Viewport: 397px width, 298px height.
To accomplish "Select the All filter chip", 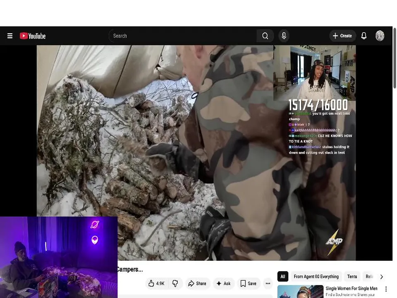I will (x=283, y=276).
